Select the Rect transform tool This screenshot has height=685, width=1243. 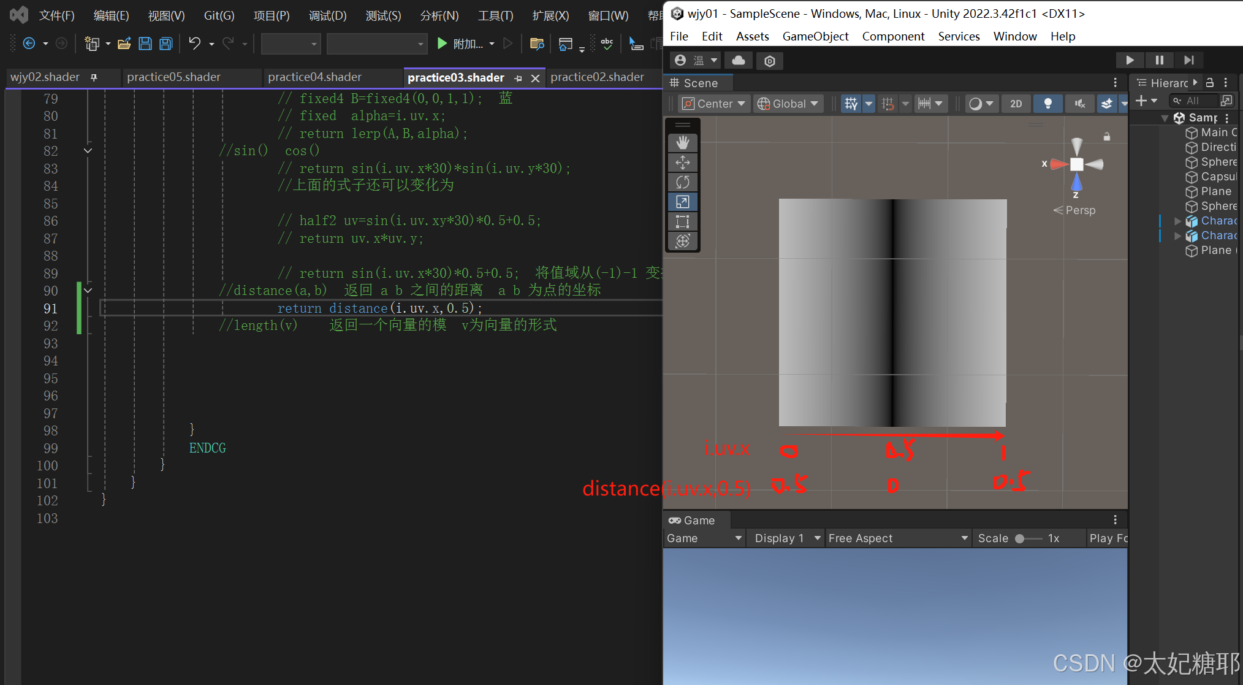[x=682, y=221]
